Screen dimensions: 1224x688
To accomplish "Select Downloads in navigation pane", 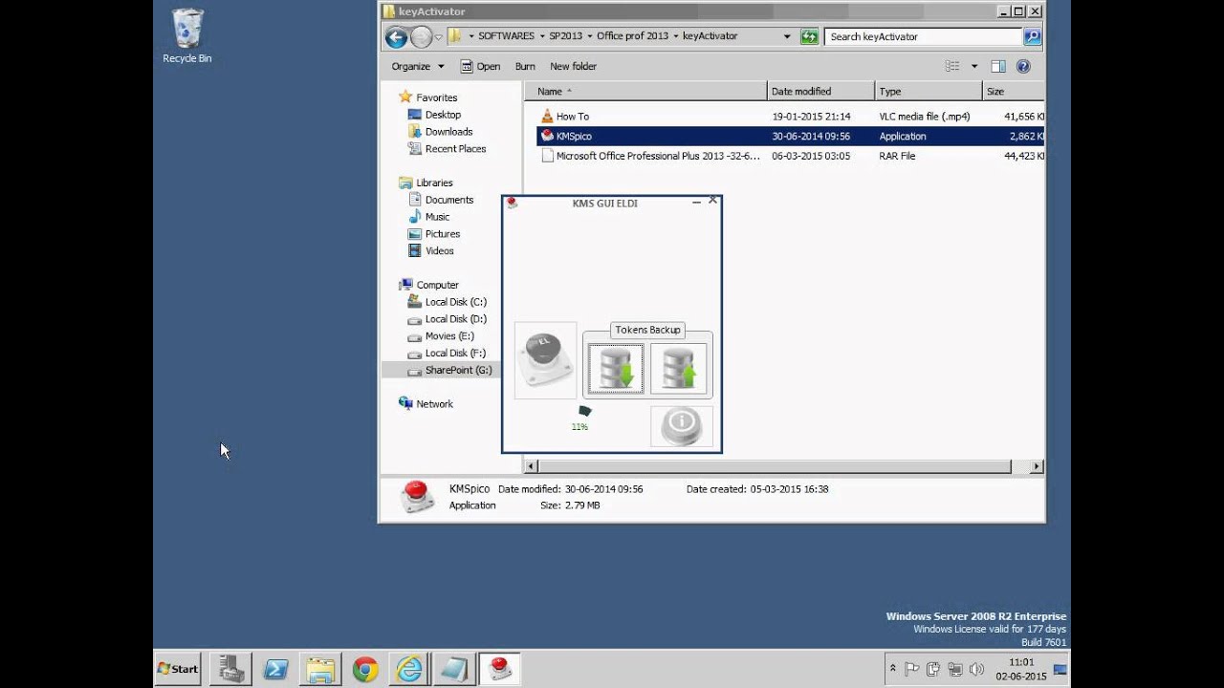I will click(x=448, y=132).
